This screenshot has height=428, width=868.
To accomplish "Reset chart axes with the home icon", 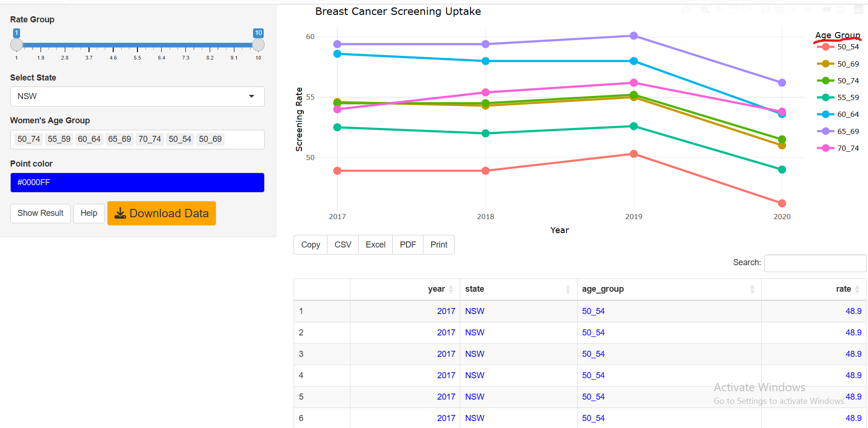I will (x=808, y=10).
